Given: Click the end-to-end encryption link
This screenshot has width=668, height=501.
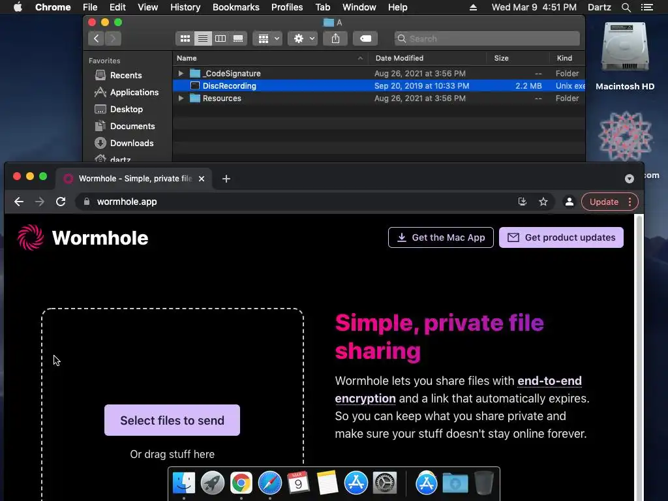Looking at the screenshot, I should click(x=458, y=389).
